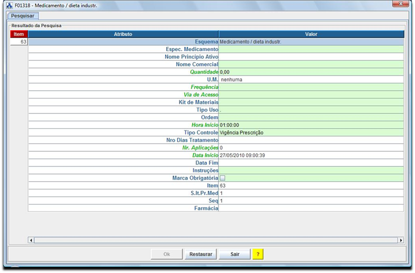The image size is (415, 273).
Task: Click the horizontal scrollbar track
Action: (216, 240)
